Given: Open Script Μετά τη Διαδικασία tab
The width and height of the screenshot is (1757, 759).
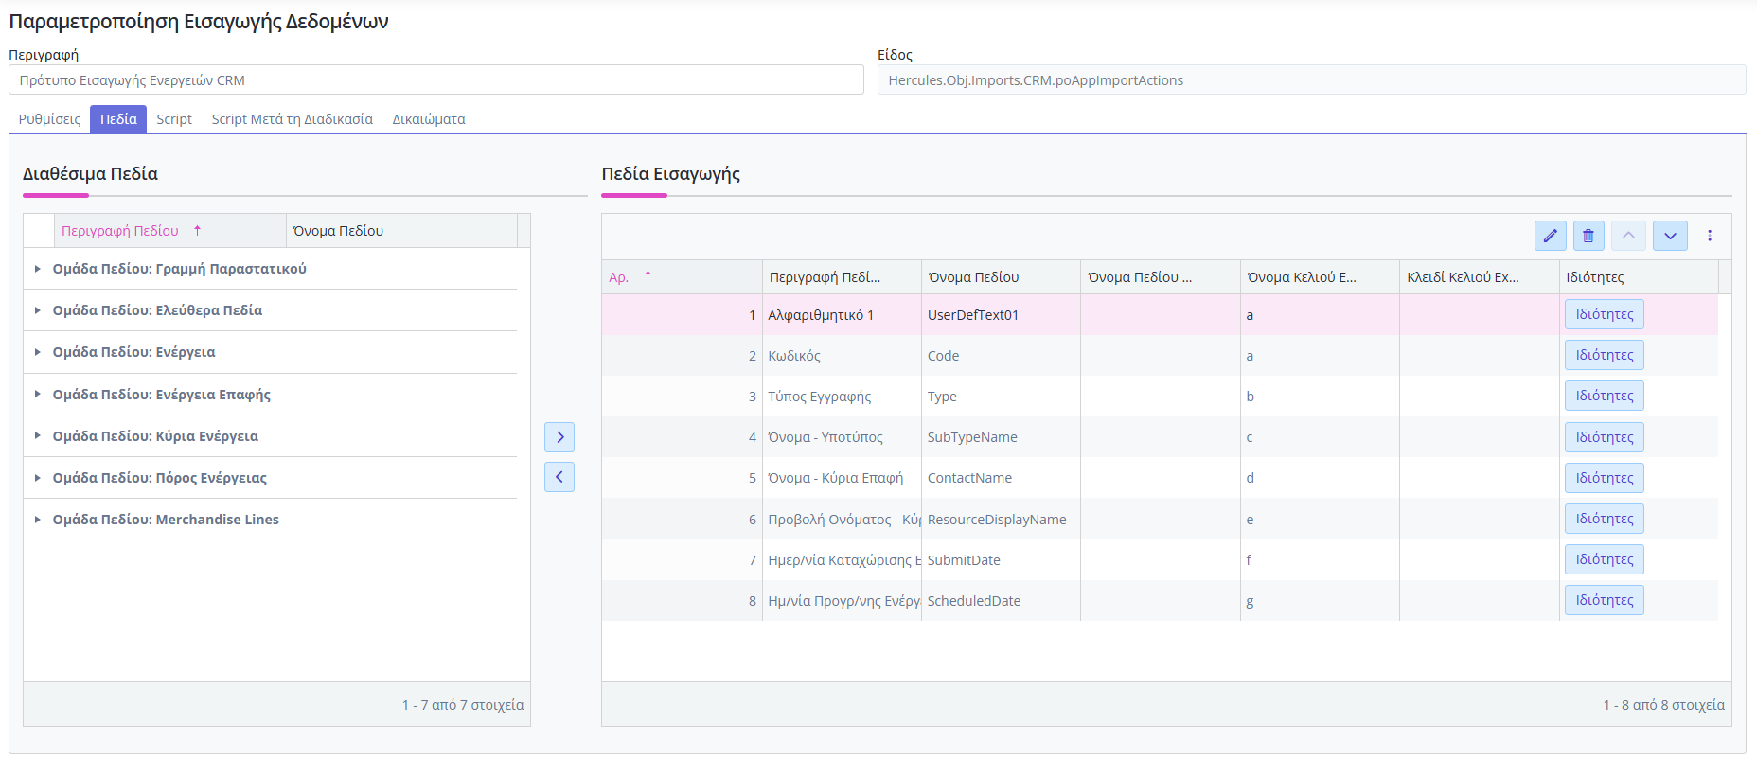Looking at the screenshot, I should (x=293, y=119).
